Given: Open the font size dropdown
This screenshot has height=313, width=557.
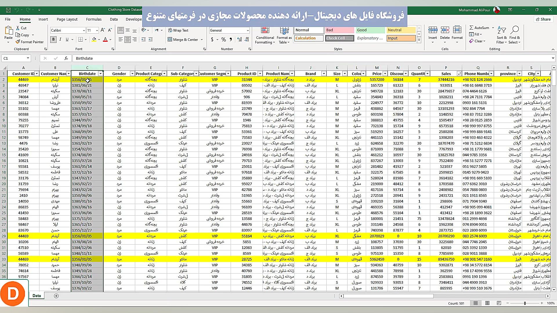Looking at the screenshot, I should 97,30.
